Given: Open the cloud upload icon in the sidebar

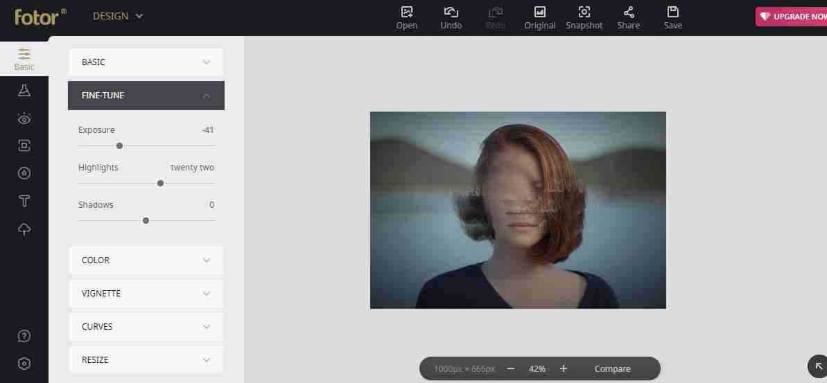Looking at the screenshot, I should (x=24, y=229).
